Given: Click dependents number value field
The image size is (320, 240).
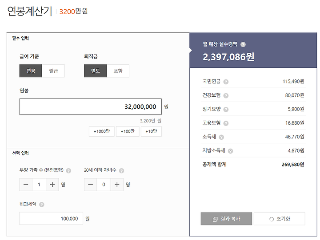Looking at the screenshot, I should point(39,185).
